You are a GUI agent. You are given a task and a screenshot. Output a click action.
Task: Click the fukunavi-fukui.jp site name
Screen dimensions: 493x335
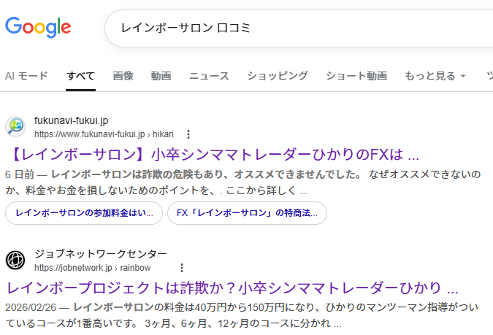(x=72, y=120)
